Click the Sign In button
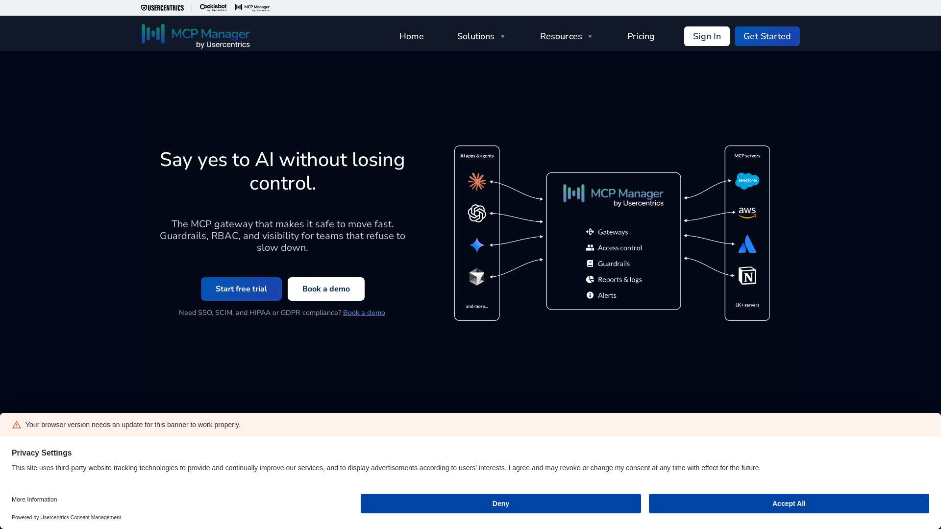 click(x=707, y=36)
